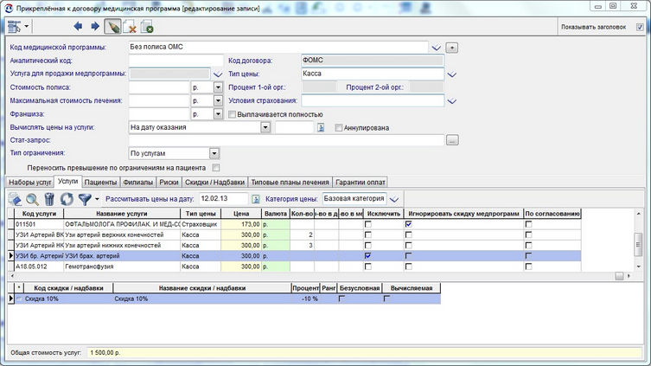Image resolution: width=651 pixels, height=366 pixels.
Task: Click the Стат-запрос text field
Action: coord(286,140)
